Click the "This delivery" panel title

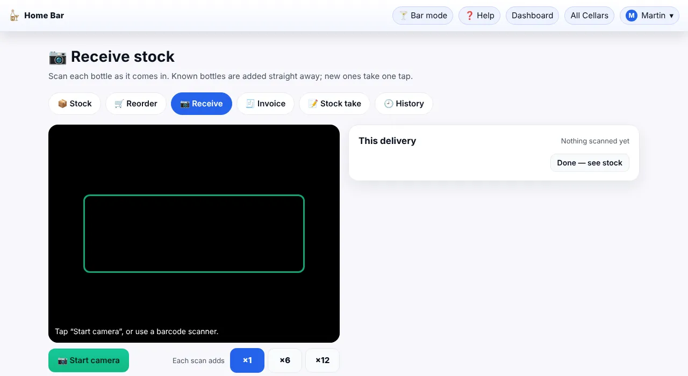[388, 141]
